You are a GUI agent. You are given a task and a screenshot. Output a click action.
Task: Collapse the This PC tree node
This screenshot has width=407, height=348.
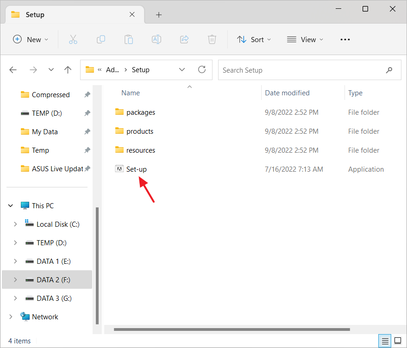[x=11, y=205]
